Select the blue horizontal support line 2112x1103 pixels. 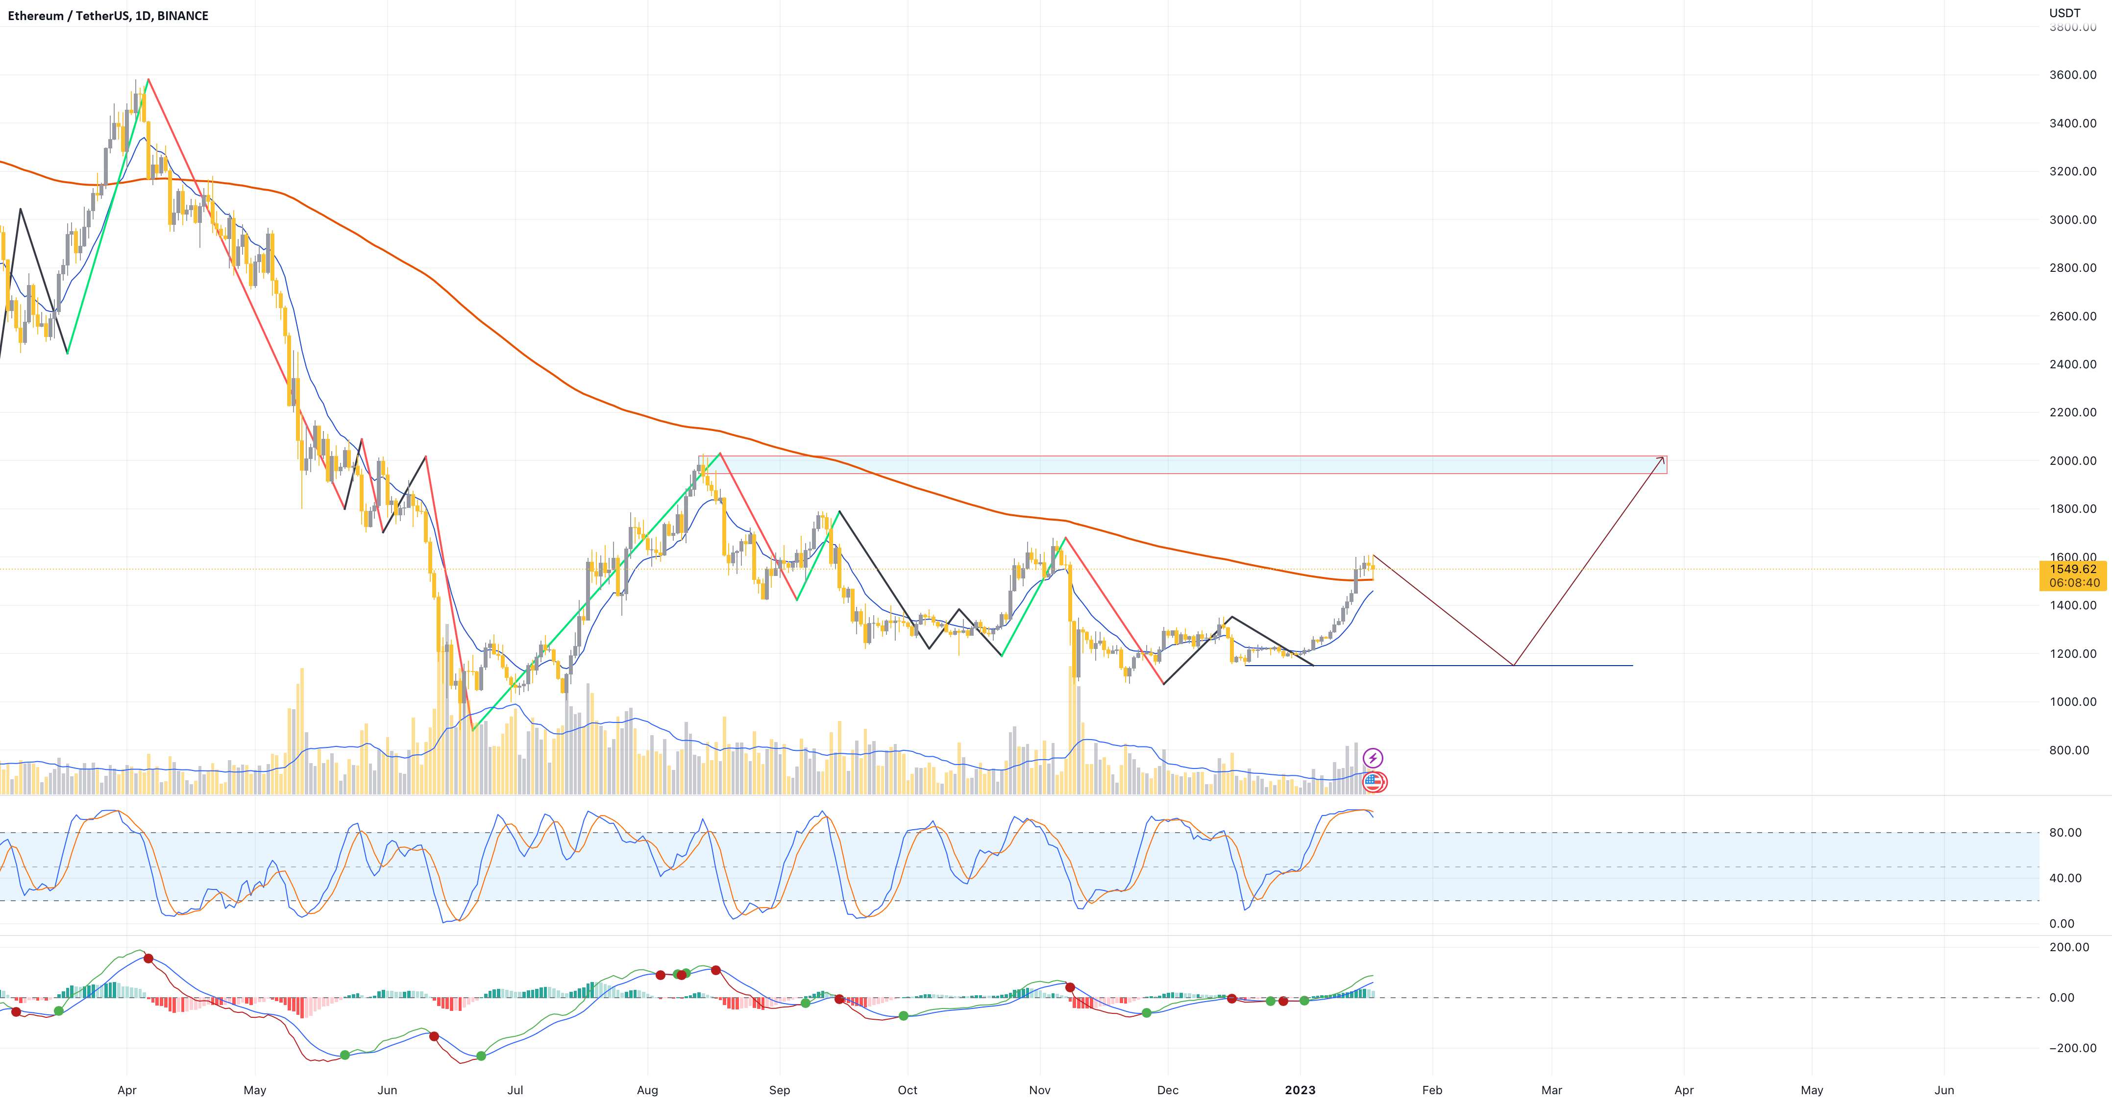(1439, 666)
